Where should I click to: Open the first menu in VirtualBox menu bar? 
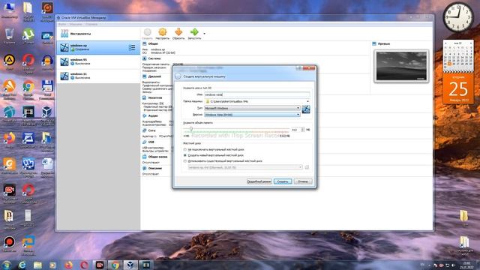pyautogui.click(x=62, y=24)
